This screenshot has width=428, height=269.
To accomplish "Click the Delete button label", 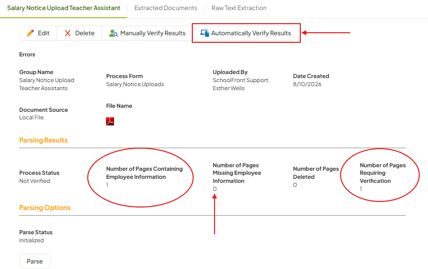I will pos(85,33).
